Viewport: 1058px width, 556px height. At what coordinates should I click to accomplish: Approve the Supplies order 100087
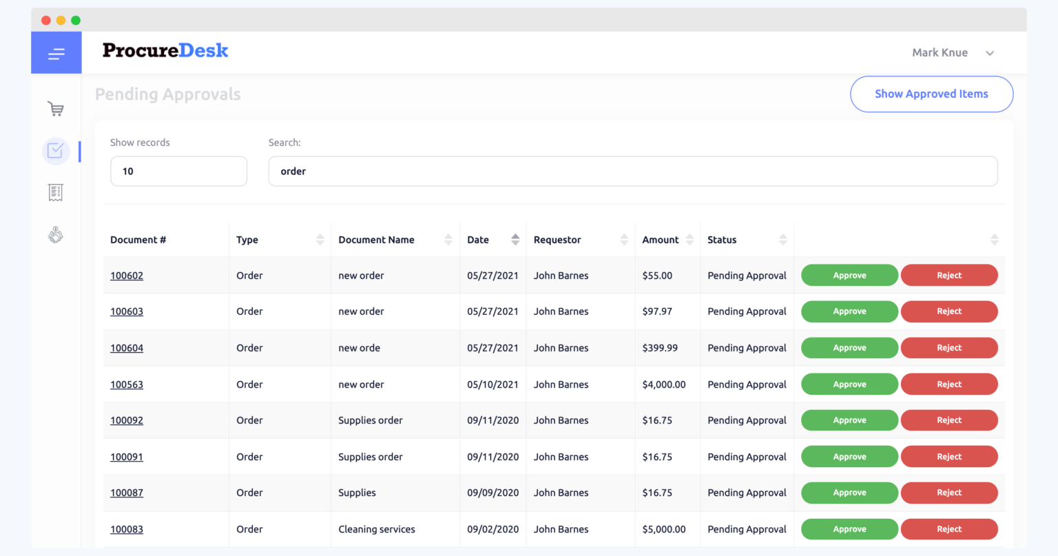click(x=849, y=493)
